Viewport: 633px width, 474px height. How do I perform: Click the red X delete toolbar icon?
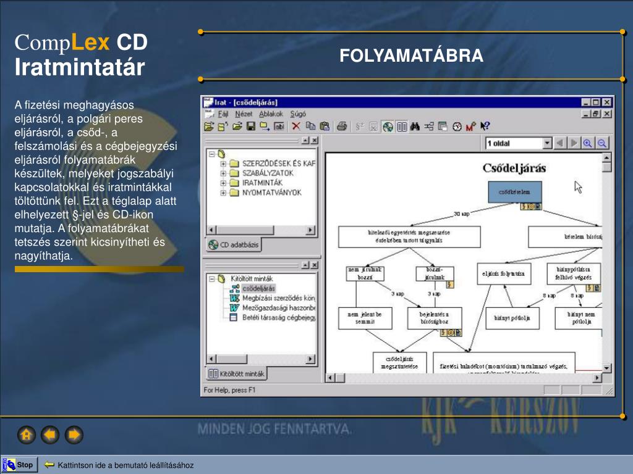point(296,127)
